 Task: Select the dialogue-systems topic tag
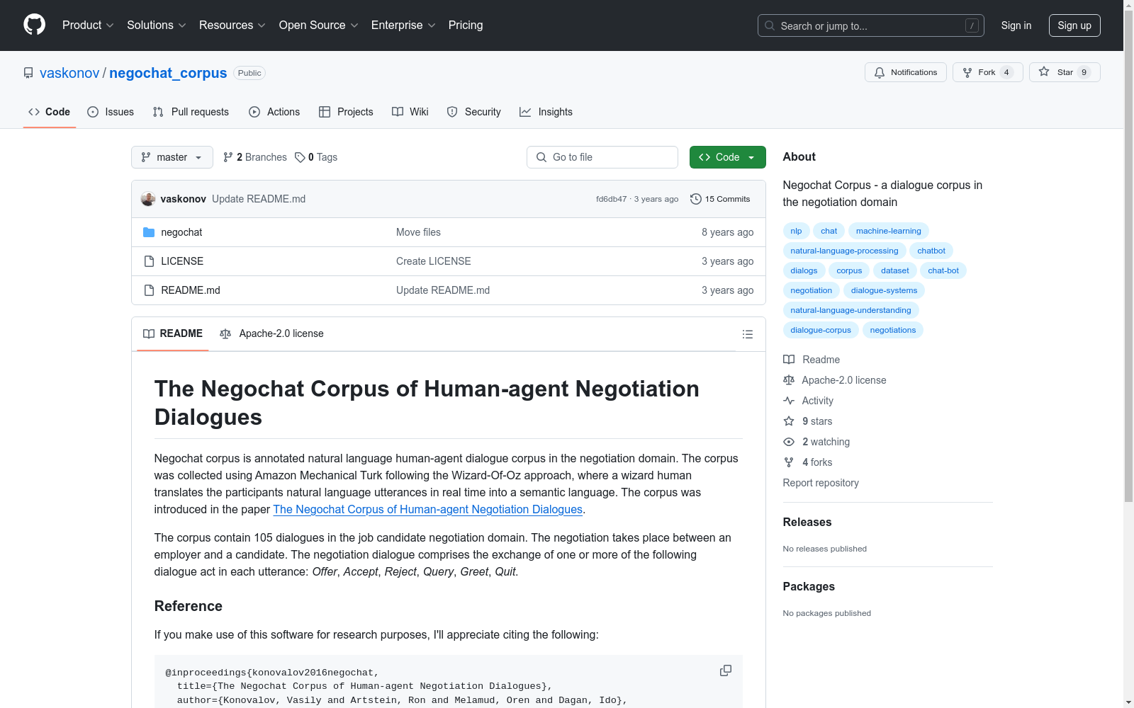coord(884,290)
